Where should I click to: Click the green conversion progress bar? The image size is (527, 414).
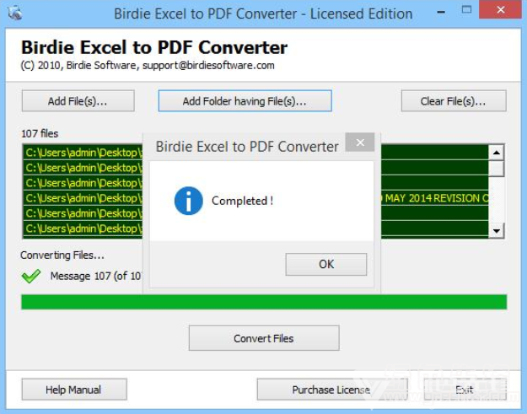264,302
